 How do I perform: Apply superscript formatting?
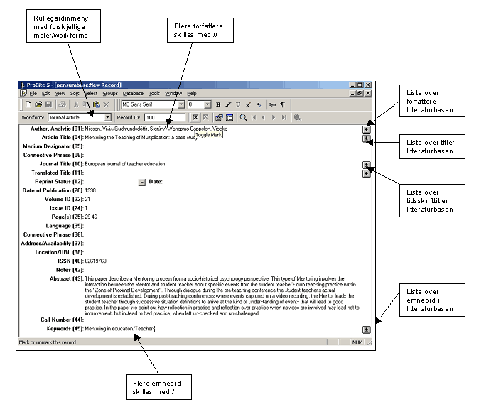(x=248, y=104)
